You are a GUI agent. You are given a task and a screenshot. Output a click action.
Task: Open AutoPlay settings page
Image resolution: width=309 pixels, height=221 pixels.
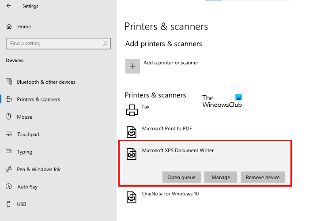click(x=27, y=187)
